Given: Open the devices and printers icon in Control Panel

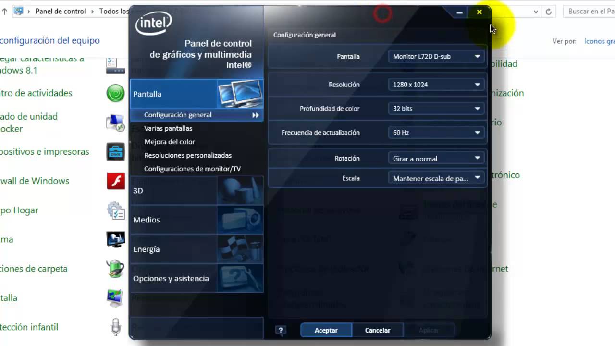Looking at the screenshot, I should click(x=115, y=152).
